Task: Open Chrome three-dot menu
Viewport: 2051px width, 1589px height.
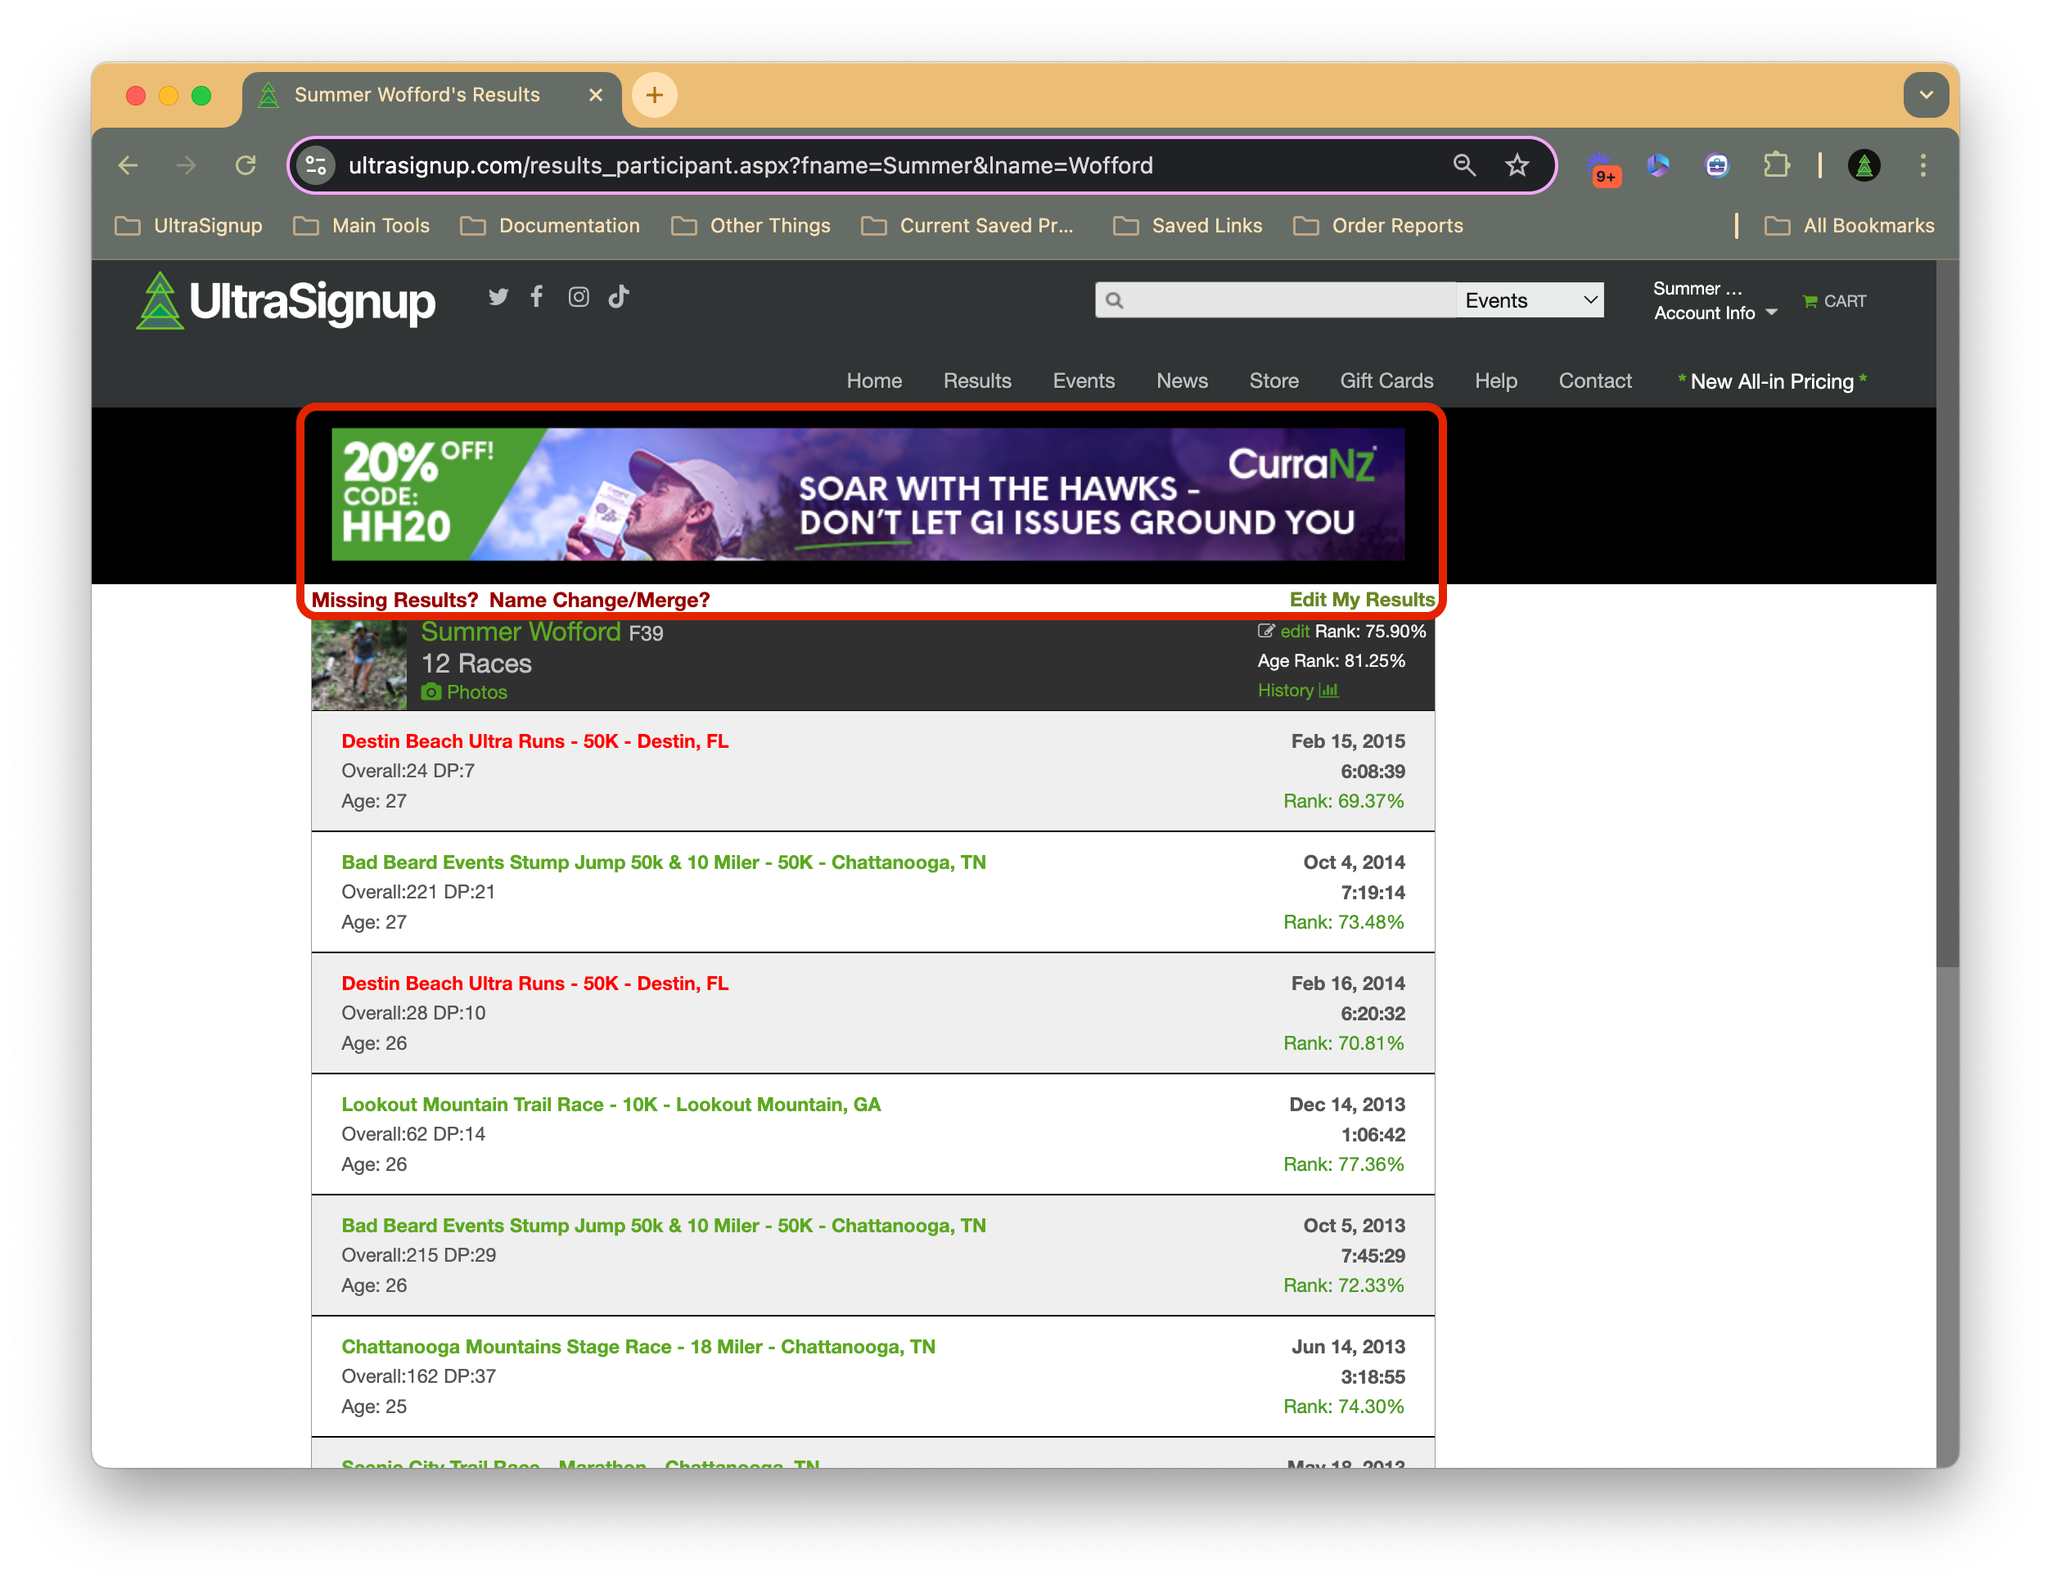Action: coord(1922,165)
